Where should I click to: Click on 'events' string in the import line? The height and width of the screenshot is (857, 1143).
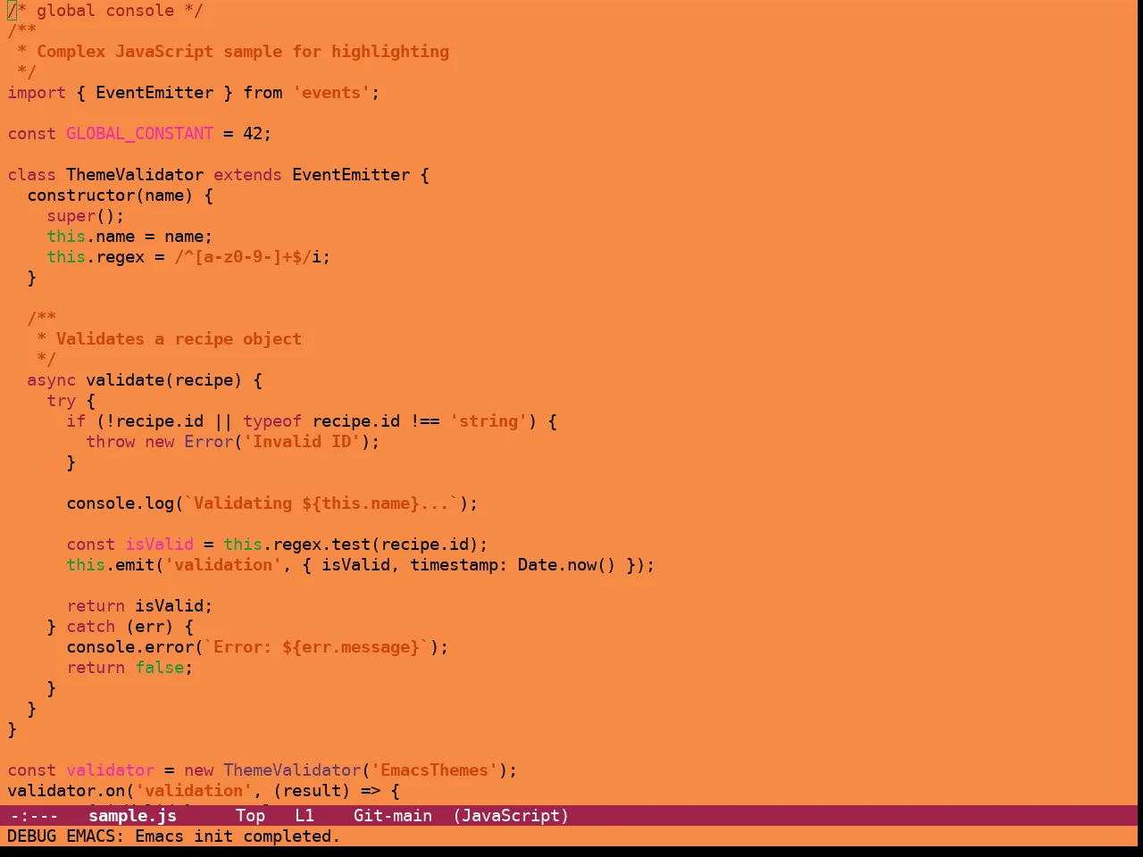click(x=331, y=93)
